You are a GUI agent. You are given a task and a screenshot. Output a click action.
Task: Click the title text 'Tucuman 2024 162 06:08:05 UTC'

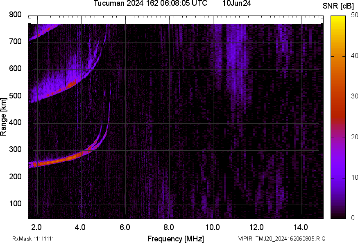(150, 3)
